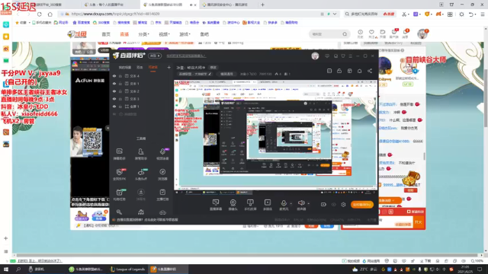Click the speaker volume icon
The height and width of the screenshot is (274, 488).
[301, 203]
